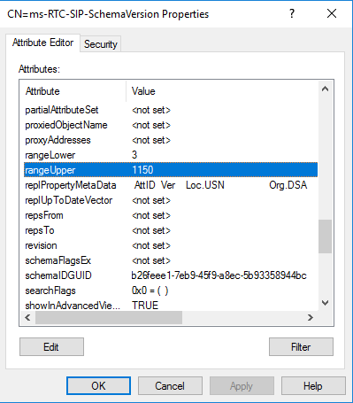This screenshot has height=403, width=353.
Task: Sort by the Value column header
Action: [222, 91]
